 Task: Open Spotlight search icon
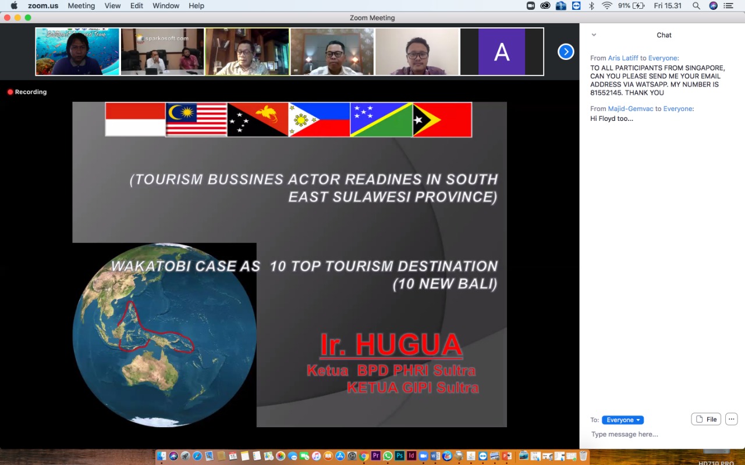click(697, 6)
